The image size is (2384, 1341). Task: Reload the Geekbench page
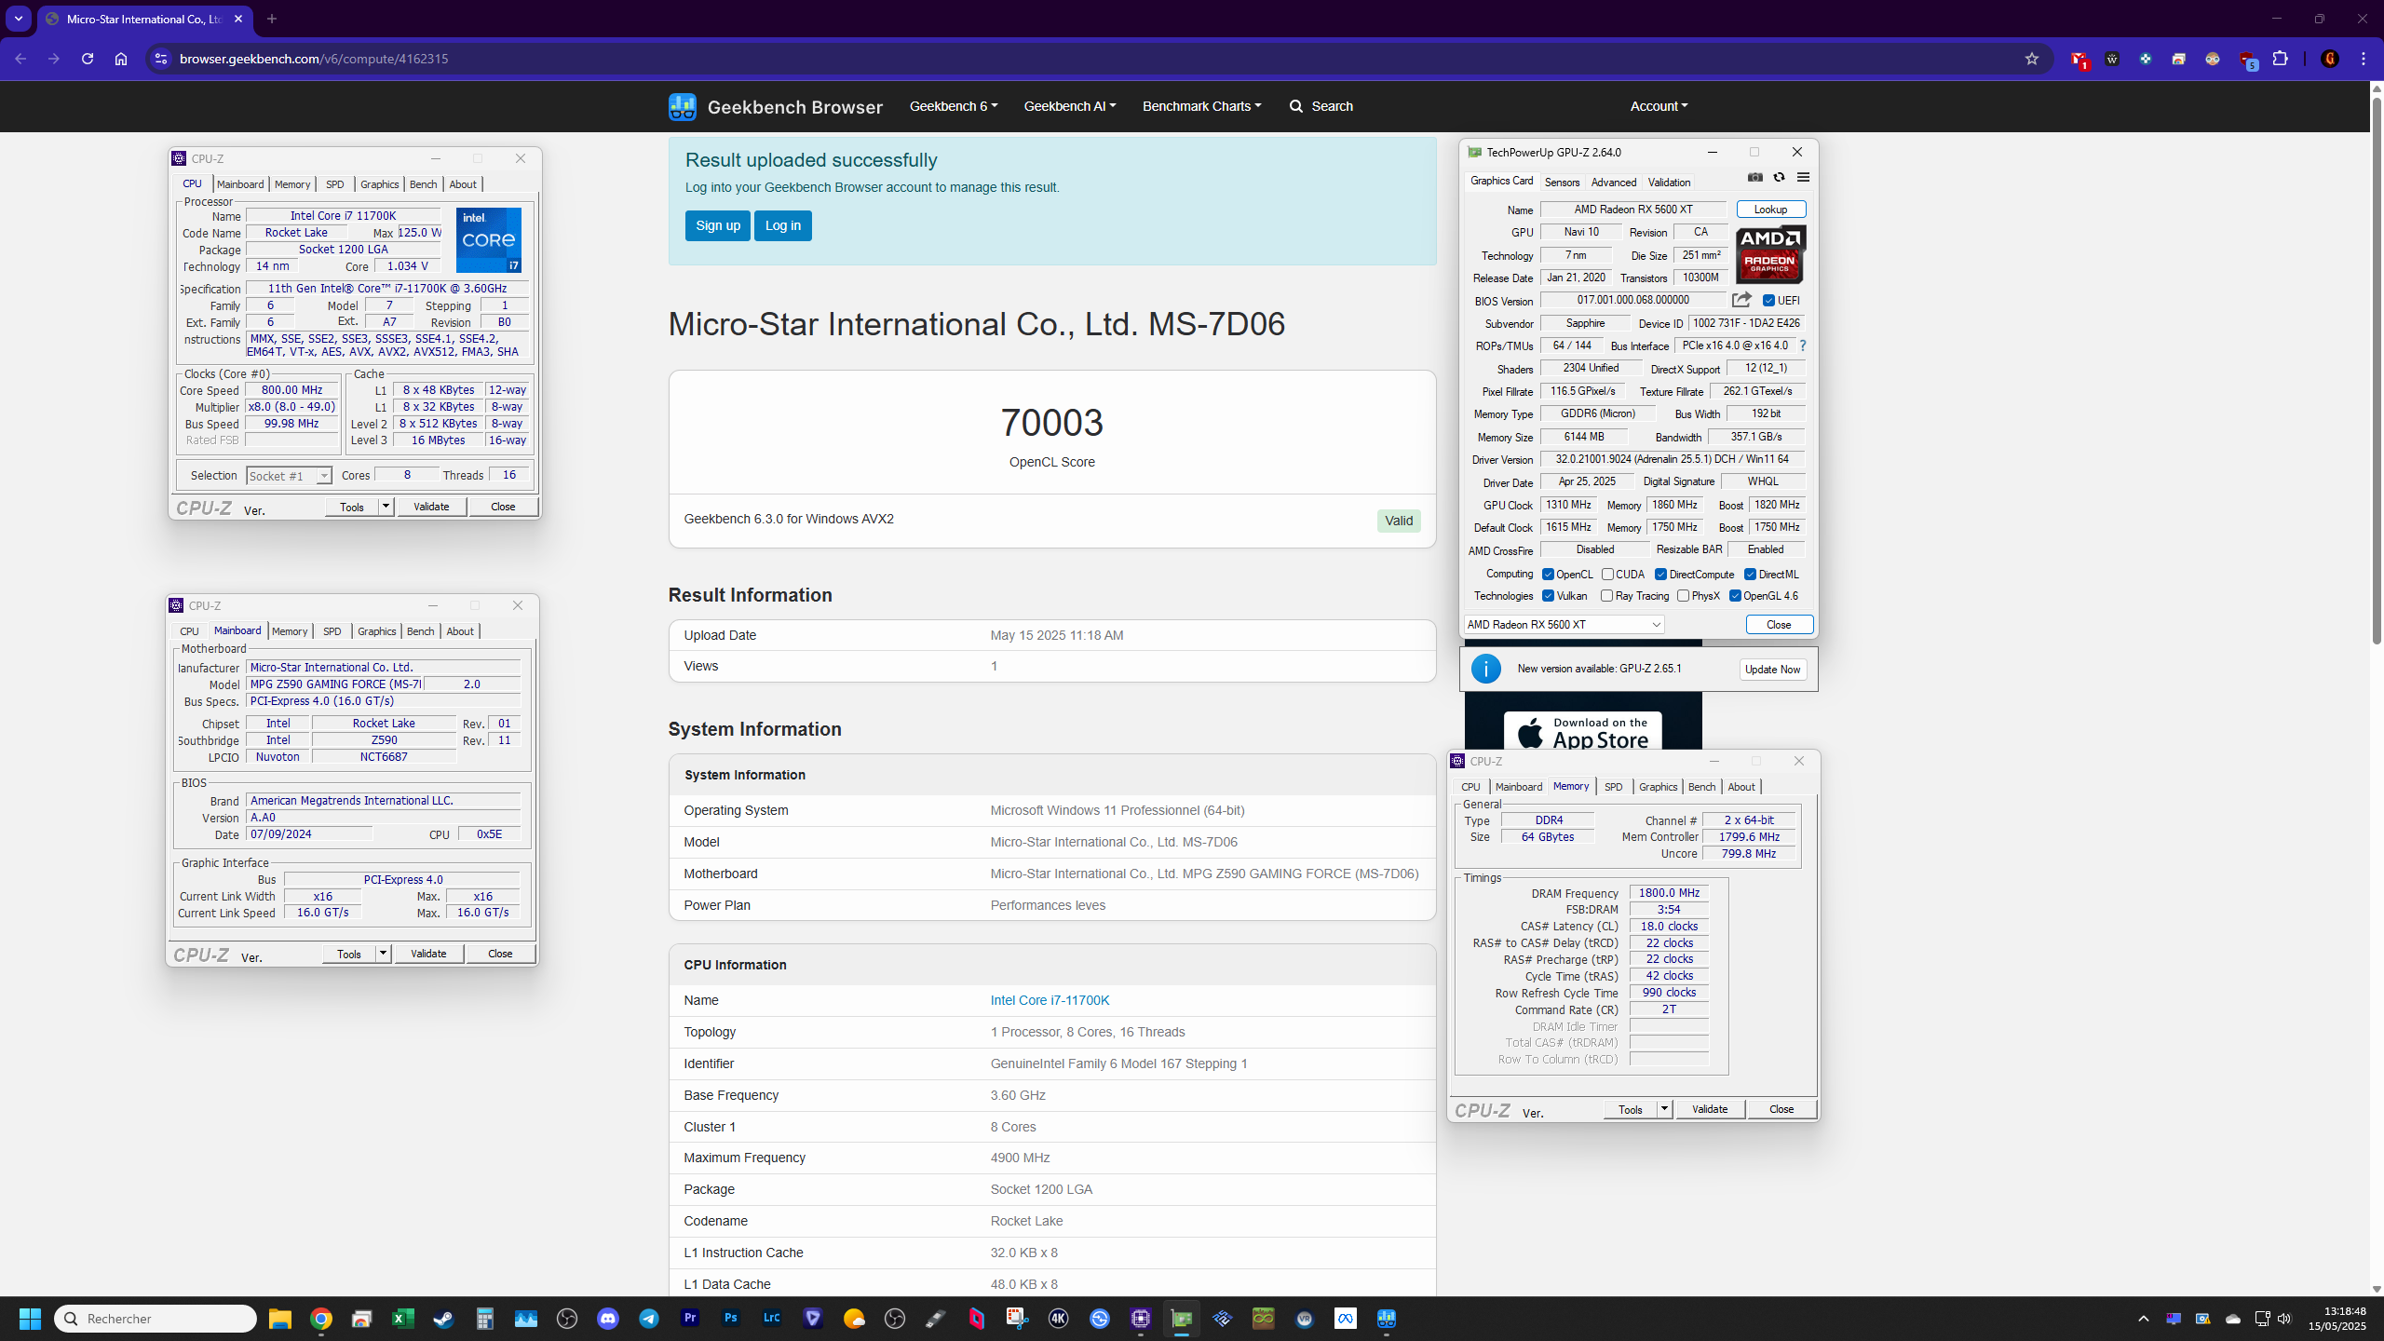click(x=88, y=59)
